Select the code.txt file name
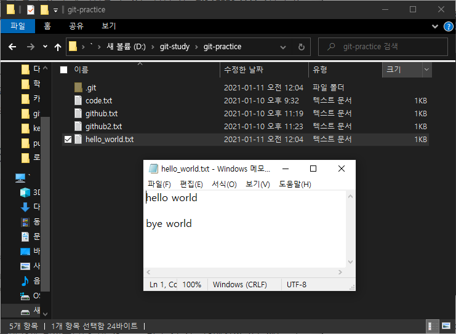The image size is (456, 334). click(99, 101)
